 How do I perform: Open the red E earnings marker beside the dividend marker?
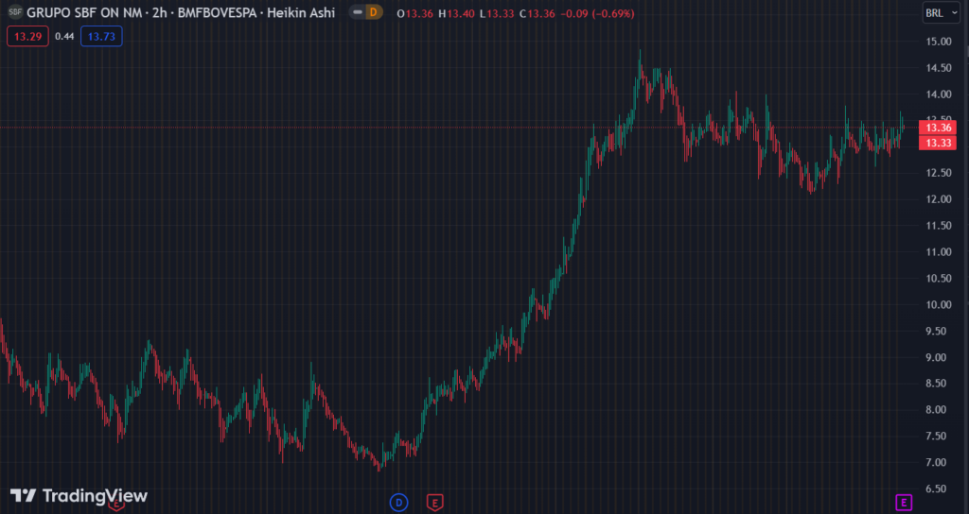point(435,503)
